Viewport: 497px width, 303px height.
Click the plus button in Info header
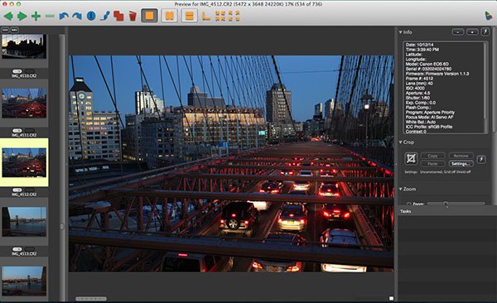click(472, 31)
